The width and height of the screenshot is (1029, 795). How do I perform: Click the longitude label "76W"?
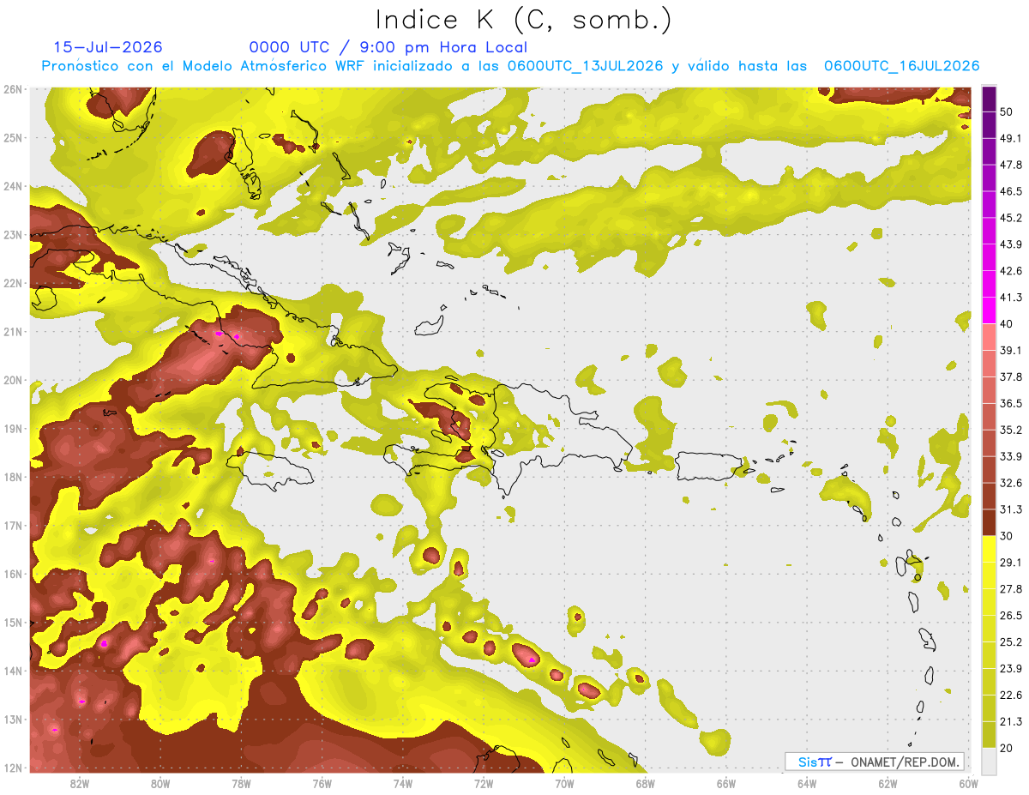click(322, 783)
